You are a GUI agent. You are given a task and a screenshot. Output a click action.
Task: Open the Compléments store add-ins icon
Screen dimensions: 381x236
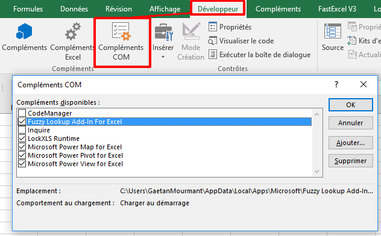coord(24,31)
